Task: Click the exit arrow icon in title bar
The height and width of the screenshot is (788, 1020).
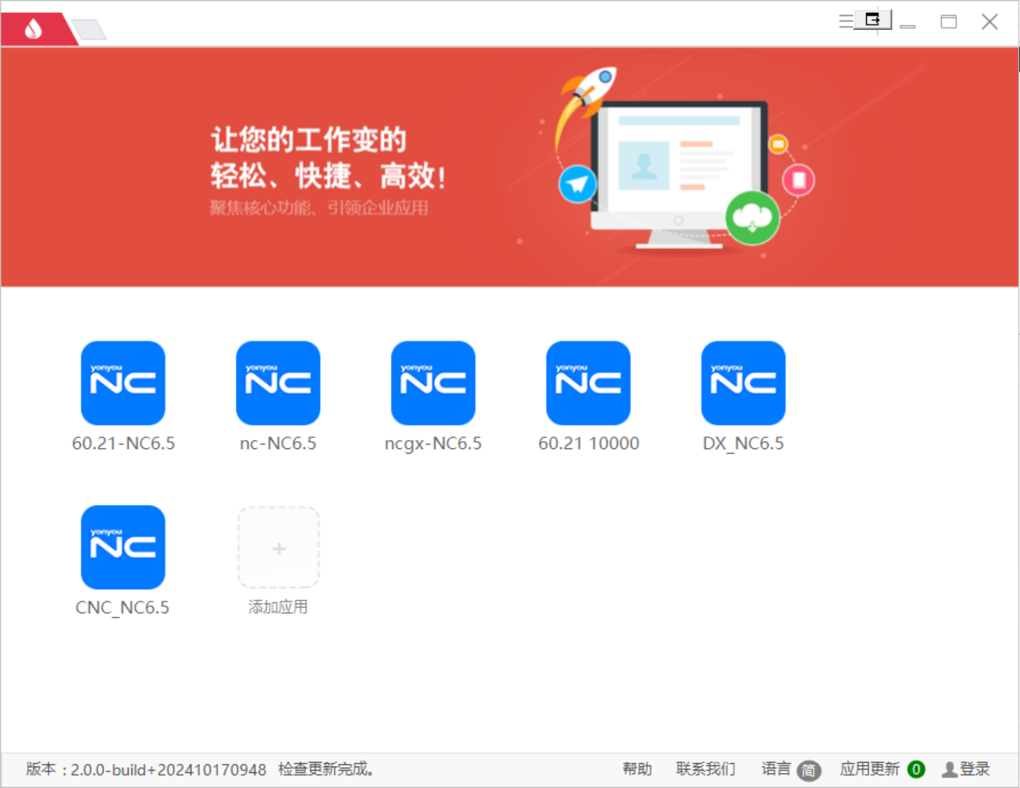Action: [873, 20]
